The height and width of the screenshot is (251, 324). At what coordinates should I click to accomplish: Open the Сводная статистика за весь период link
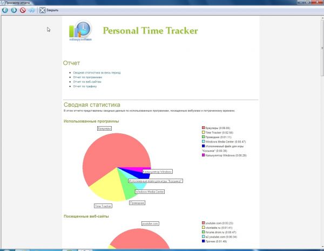97,73
